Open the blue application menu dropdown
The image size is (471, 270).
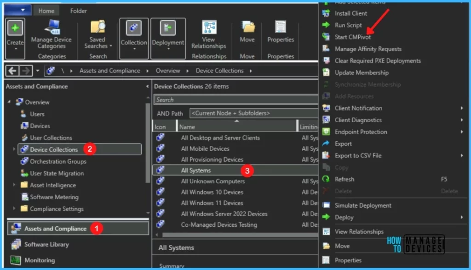point(17,10)
